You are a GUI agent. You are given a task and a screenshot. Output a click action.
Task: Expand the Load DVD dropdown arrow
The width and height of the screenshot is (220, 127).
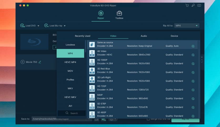(x=38, y=26)
